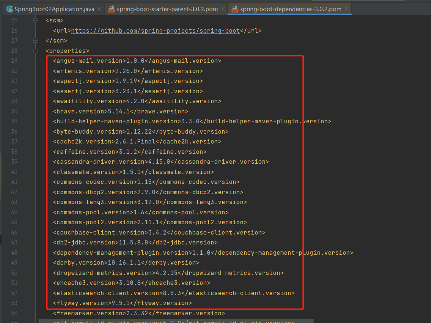This screenshot has width=431, height=323.
Task: Select the cassandra-driver.version 4.15.0 line
Action: (x=161, y=162)
